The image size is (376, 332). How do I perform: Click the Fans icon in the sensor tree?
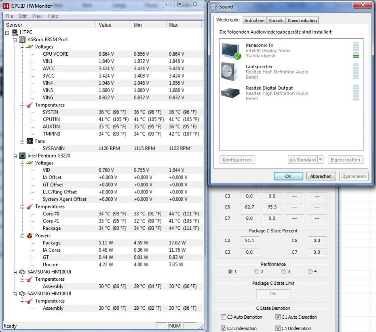point(30,141)
